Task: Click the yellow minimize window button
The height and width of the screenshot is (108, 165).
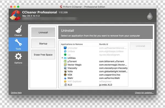Action: (x=15, y=7)
